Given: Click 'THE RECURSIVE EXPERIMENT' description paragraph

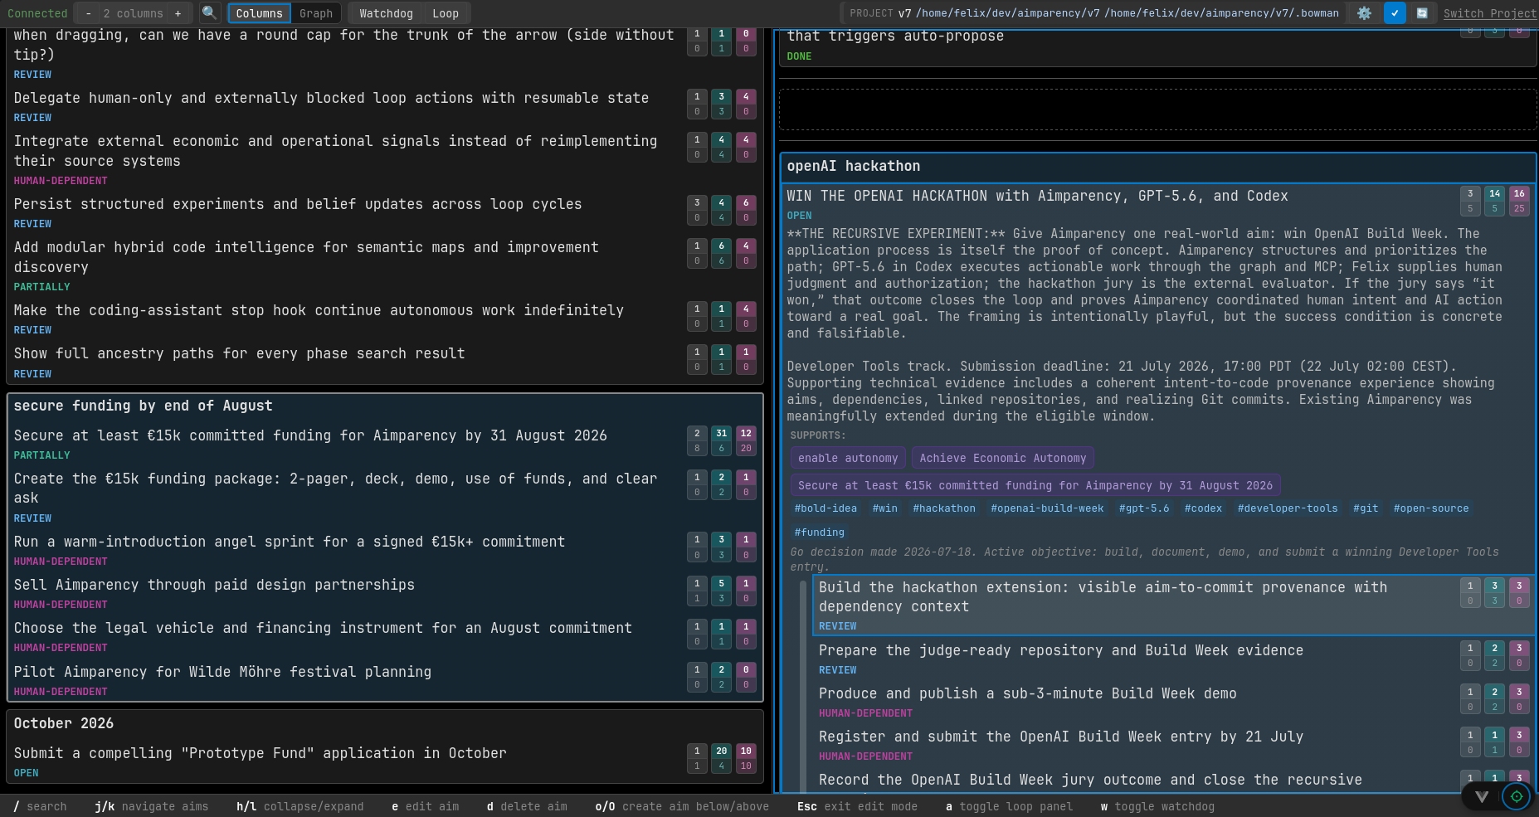Looking at the screenshot, I should (x=1145, y=284).
